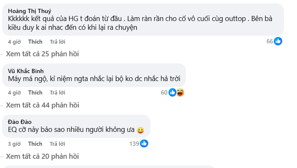Screen dimensions: 297x168
Task: Toggle Thích on Đào Đào's comment
Action: point(35,144)
